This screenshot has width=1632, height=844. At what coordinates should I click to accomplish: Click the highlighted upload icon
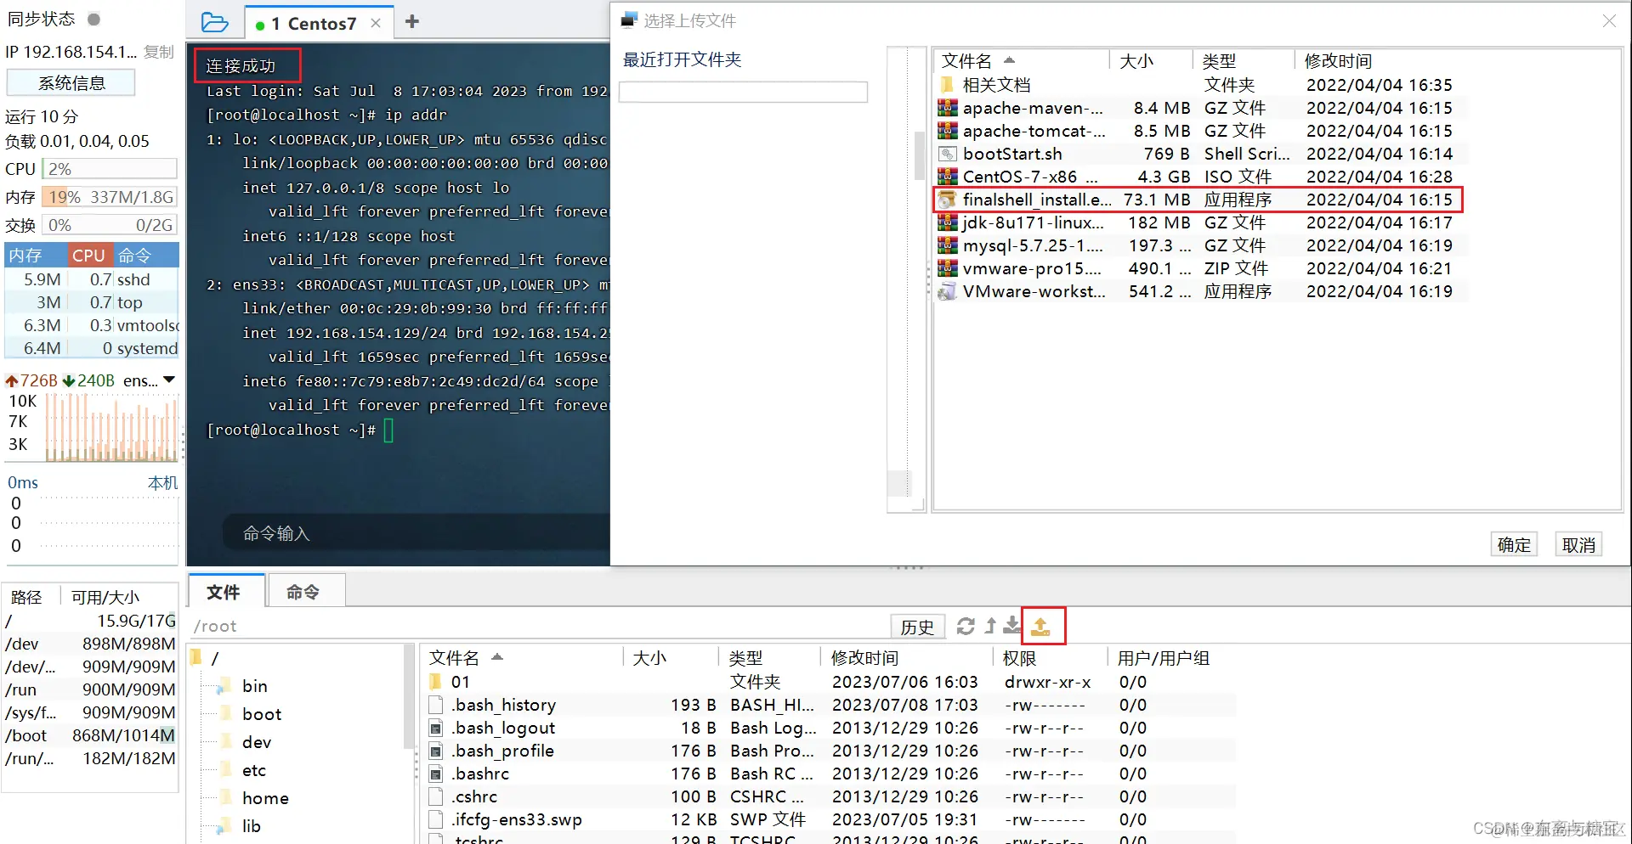click(x=1042, y=626)
